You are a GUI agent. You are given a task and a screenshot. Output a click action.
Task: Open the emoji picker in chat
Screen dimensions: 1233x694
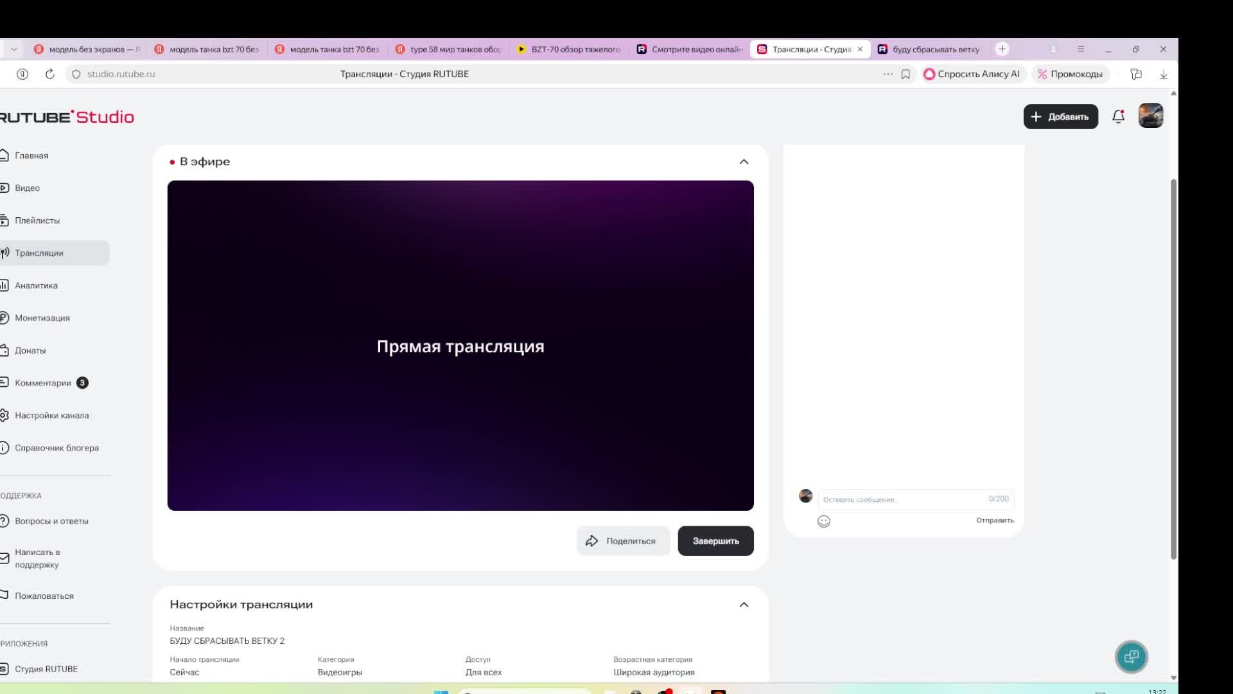(x=824, y=521)
